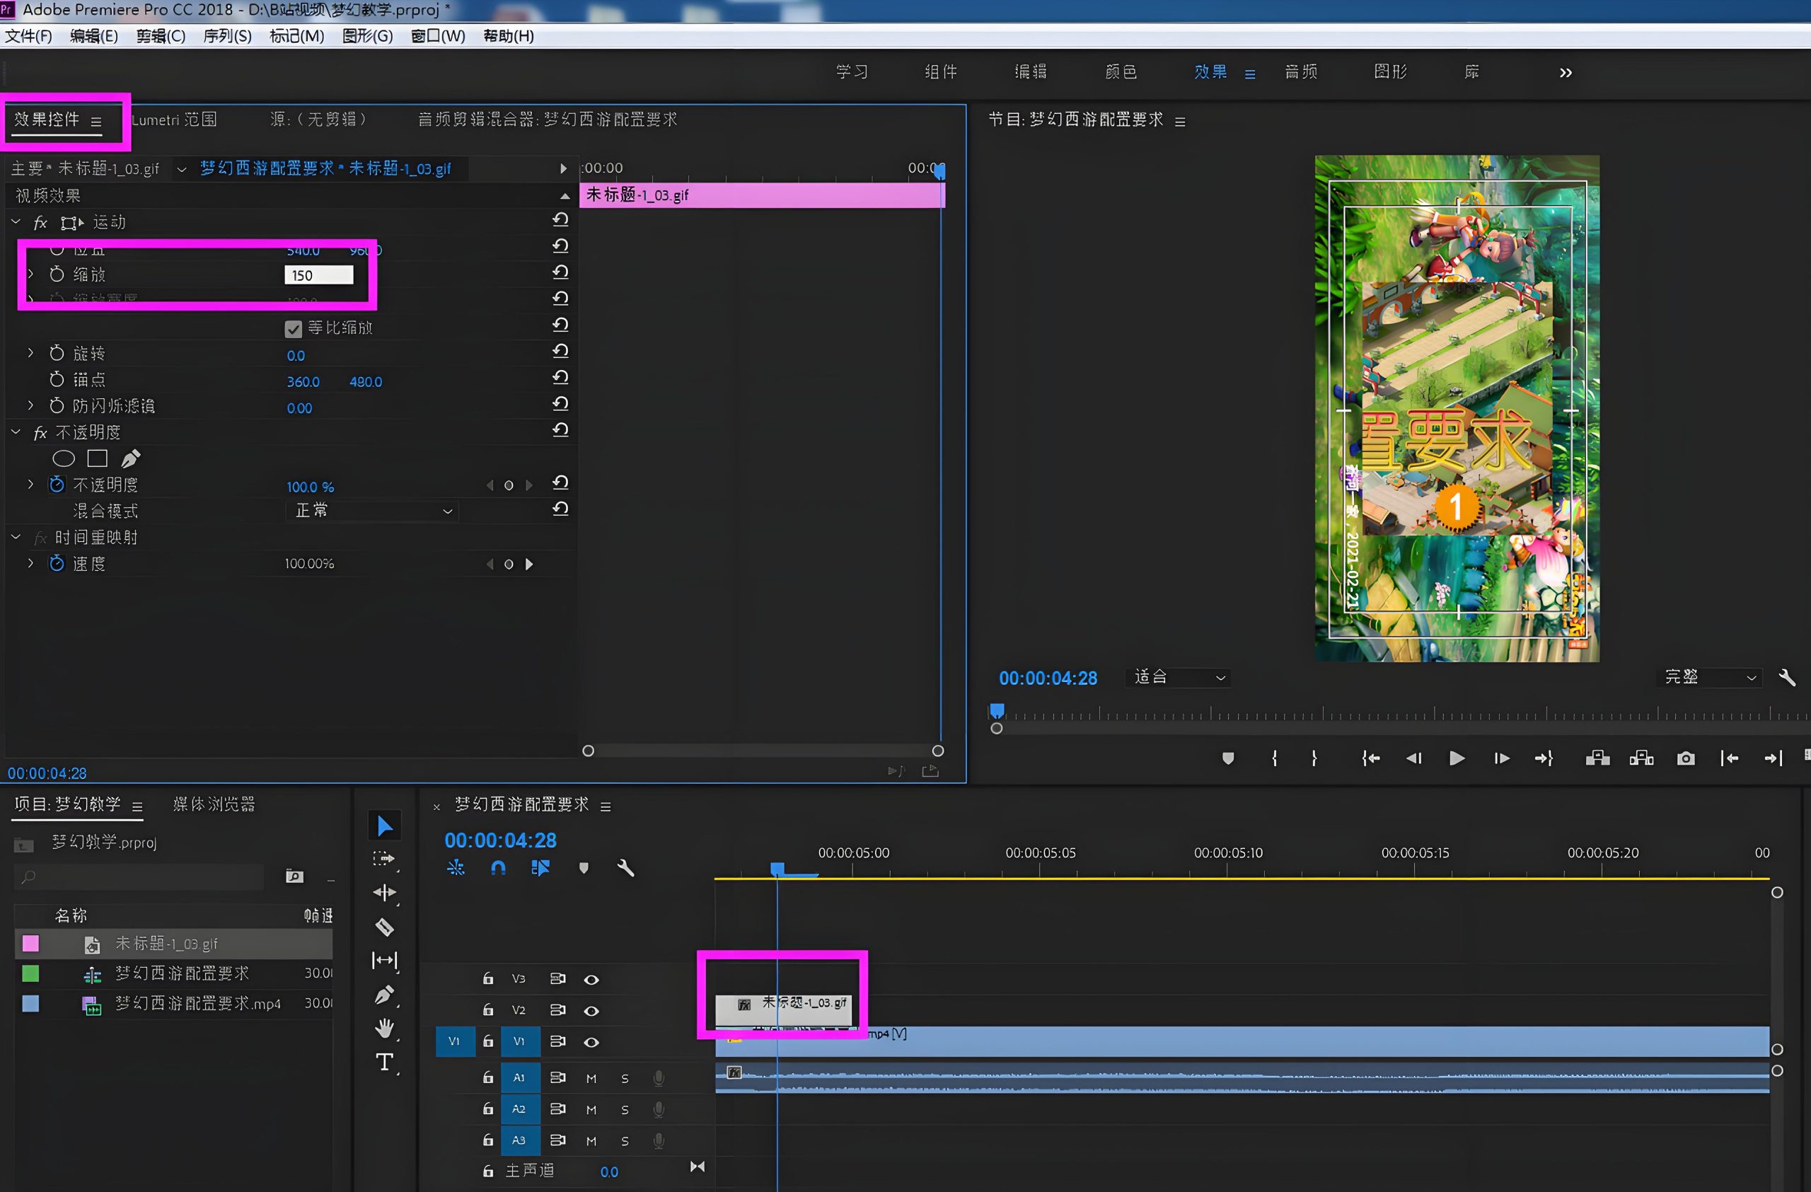Open the 适合 zoom level dropdown

(x=1178, y=677)
